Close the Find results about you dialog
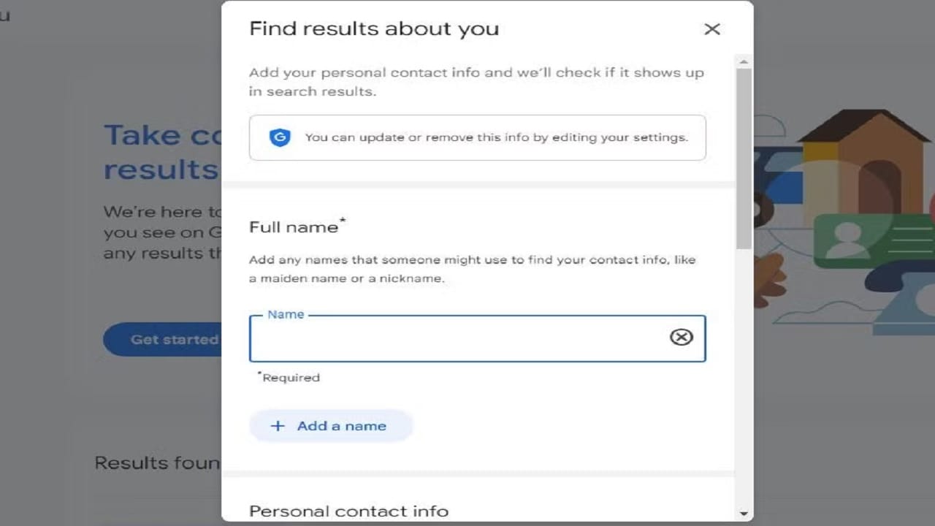The height and width of the screenshot is (526, 935). pos(711,29)
